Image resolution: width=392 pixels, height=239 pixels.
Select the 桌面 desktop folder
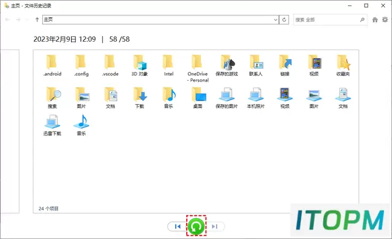pos(198,98)
